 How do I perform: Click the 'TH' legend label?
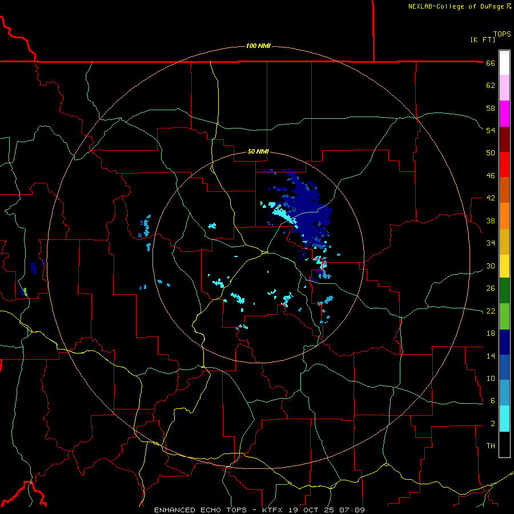pyautogui.click(x=491, y=446)
